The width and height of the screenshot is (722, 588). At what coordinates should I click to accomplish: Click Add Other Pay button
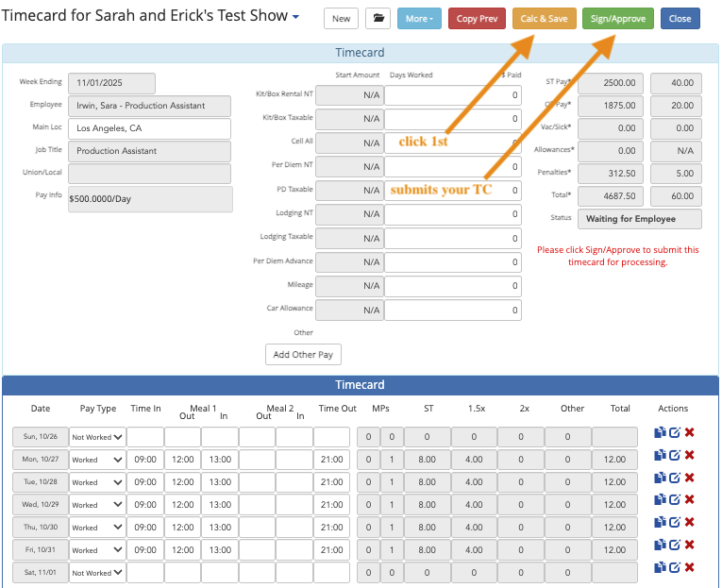pyautogui.click(x=303, y=355)
